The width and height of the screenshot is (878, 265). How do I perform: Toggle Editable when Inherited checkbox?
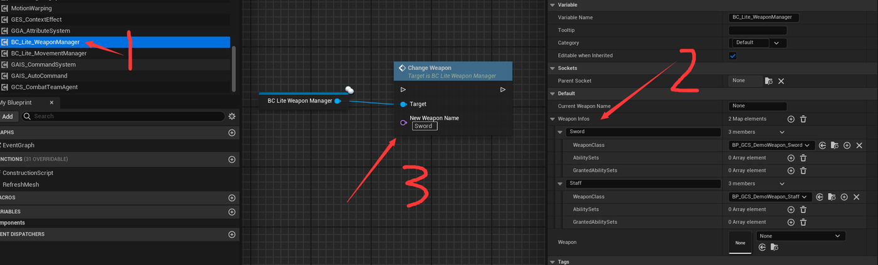click(733, 56)
